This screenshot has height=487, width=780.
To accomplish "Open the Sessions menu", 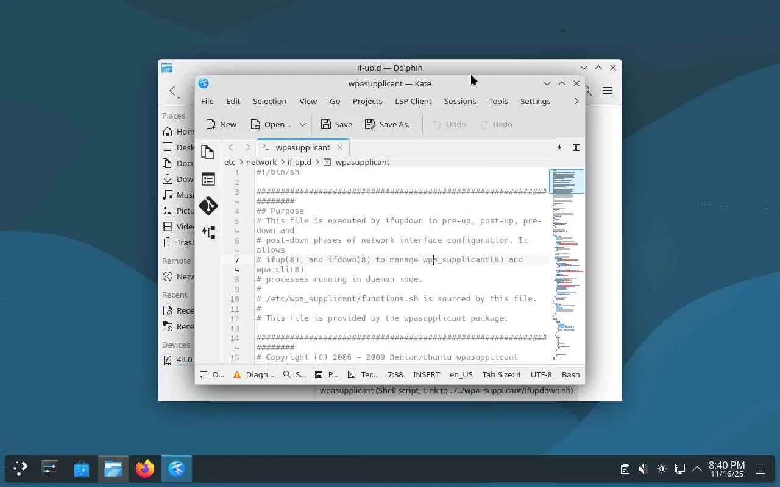I will 460,101.
